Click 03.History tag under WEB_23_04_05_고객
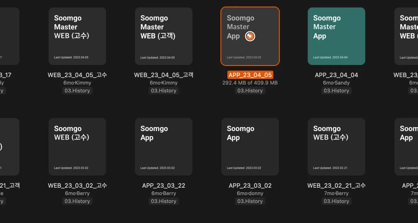The image size is (418, 223). [x=163, y=91]
